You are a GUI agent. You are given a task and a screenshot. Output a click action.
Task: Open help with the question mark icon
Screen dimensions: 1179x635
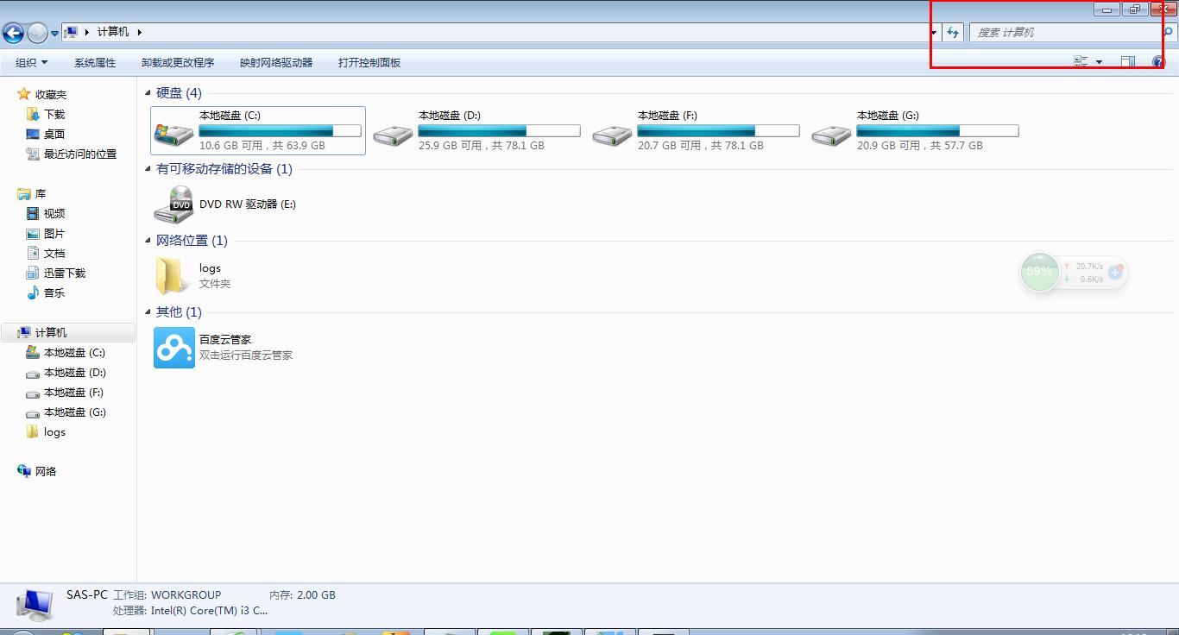(1158, 62)
